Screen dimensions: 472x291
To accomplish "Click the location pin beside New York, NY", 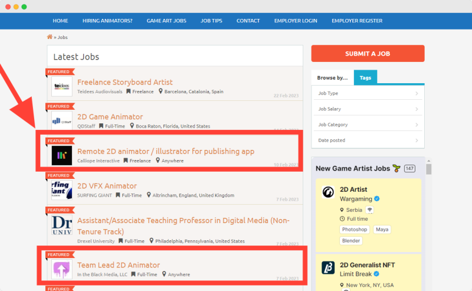I will pos(342,285).
